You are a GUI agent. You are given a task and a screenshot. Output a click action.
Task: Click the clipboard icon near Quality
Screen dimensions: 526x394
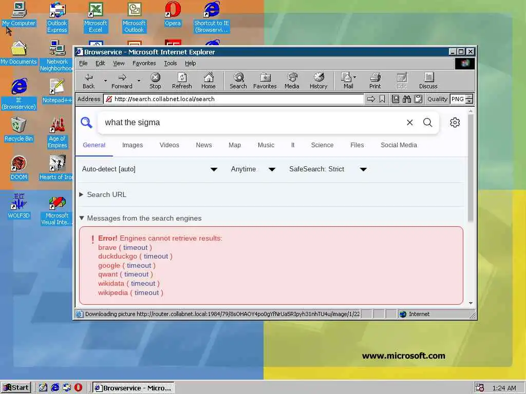coord(418,99)
